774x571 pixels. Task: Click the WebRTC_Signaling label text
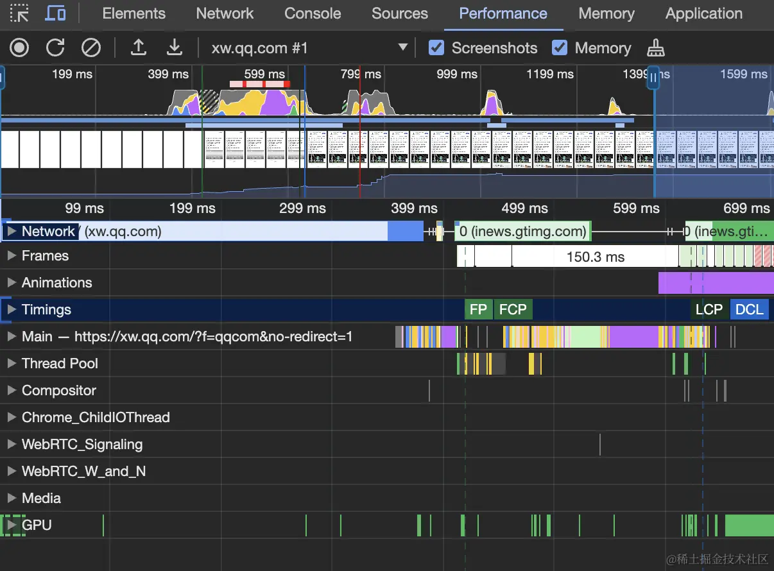click(82, 444)
